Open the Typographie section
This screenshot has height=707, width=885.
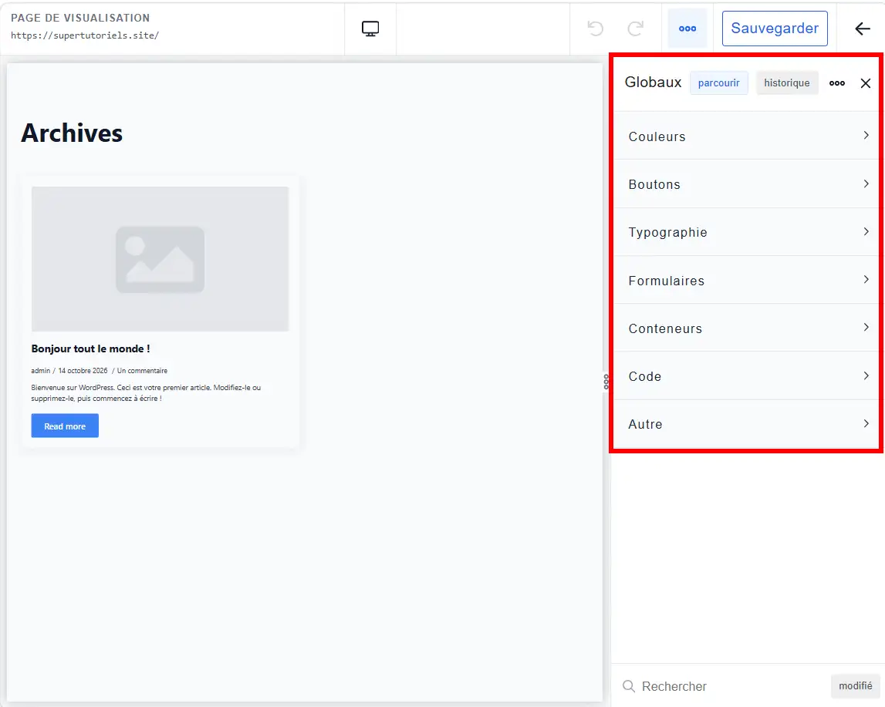pyautogui.click(x=745, y=232)
